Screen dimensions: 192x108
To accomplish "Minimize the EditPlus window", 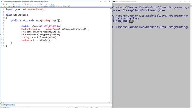I will tap(101, 1).
